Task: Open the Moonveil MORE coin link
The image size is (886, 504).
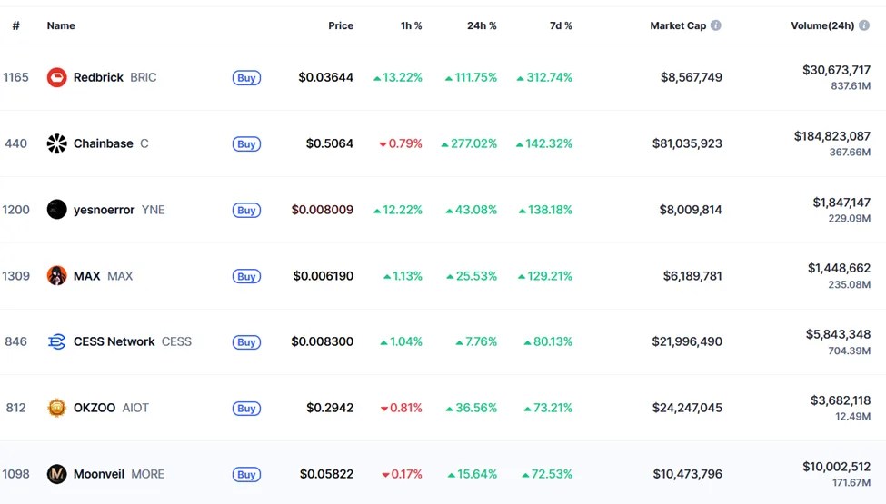Action: click(x=119, y=473)
